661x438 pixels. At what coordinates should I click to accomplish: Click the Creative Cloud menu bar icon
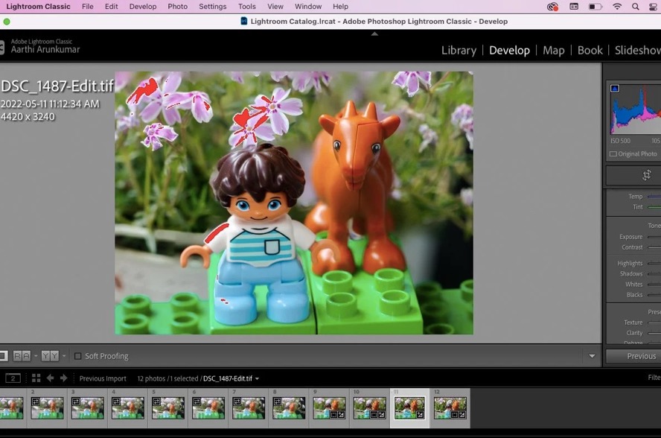pyautogui.click(x=552, y=6)
